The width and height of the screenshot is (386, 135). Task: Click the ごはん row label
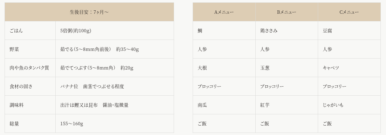point(30,30)
